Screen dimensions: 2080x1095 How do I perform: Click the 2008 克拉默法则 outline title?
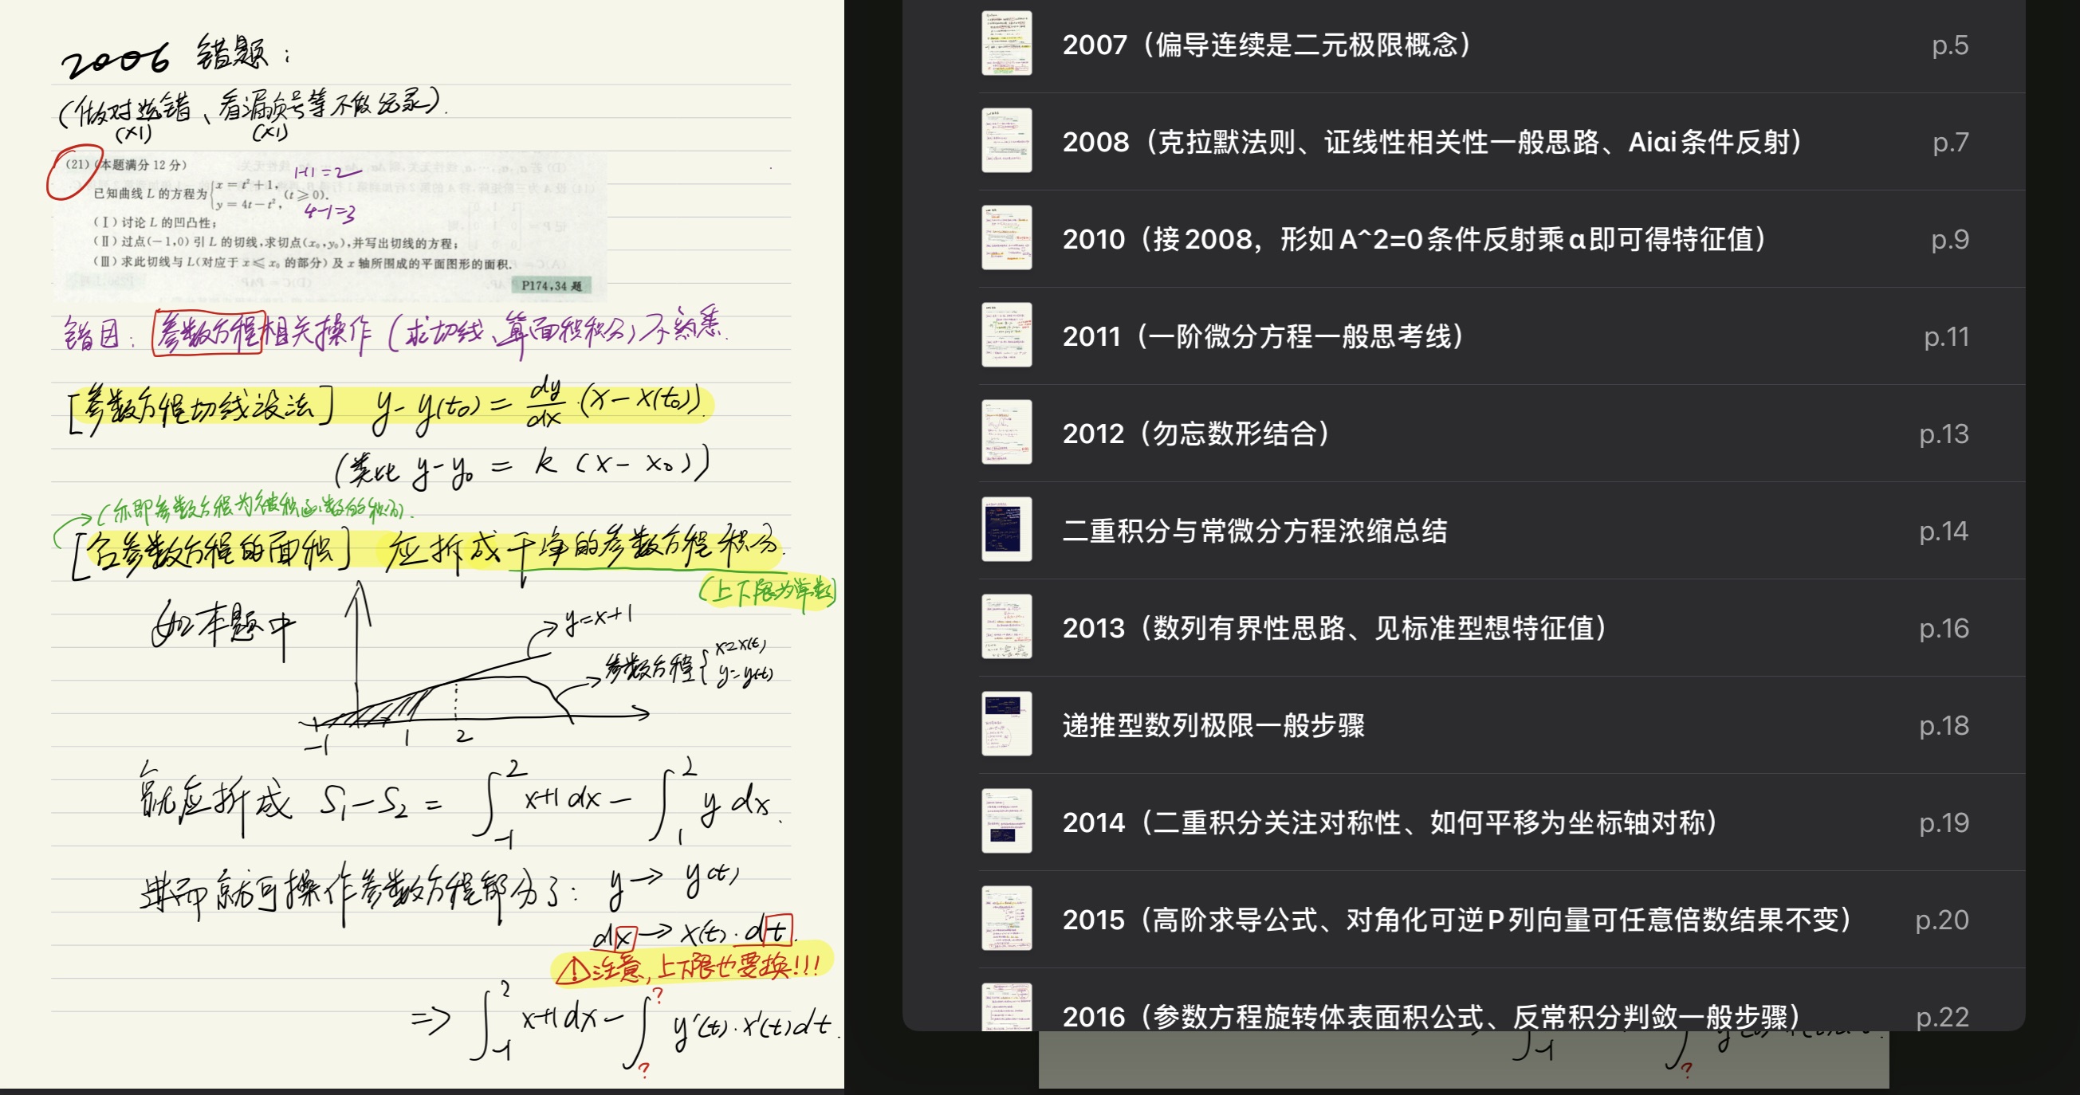[x=1432, y=142]
